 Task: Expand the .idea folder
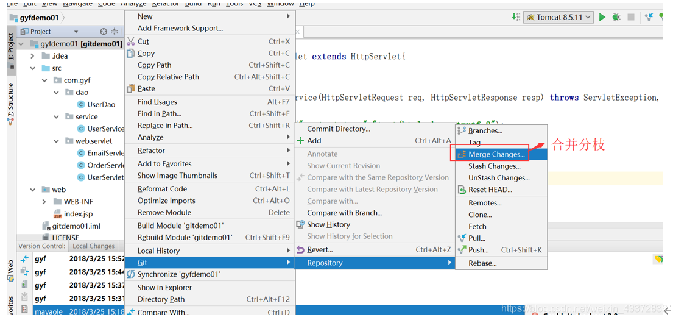click(33, 56)
